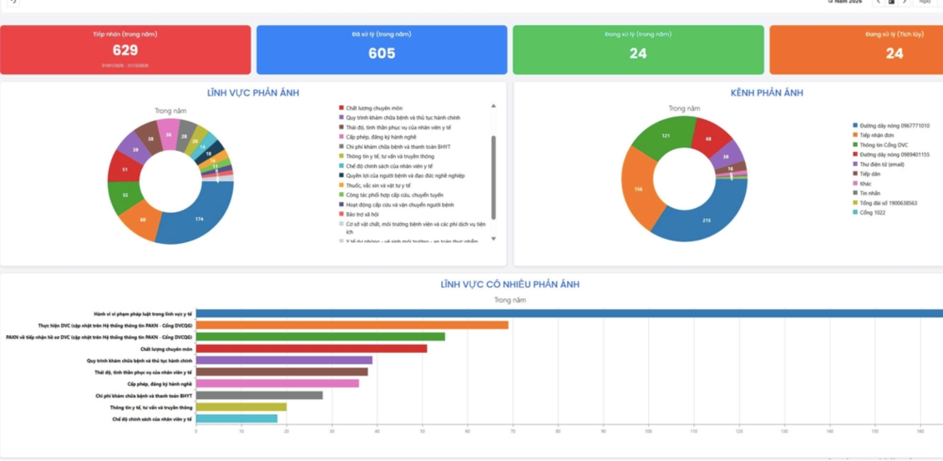Click the purple Quy trình khám chữa bệnh bar

click(x=284, y=360)
